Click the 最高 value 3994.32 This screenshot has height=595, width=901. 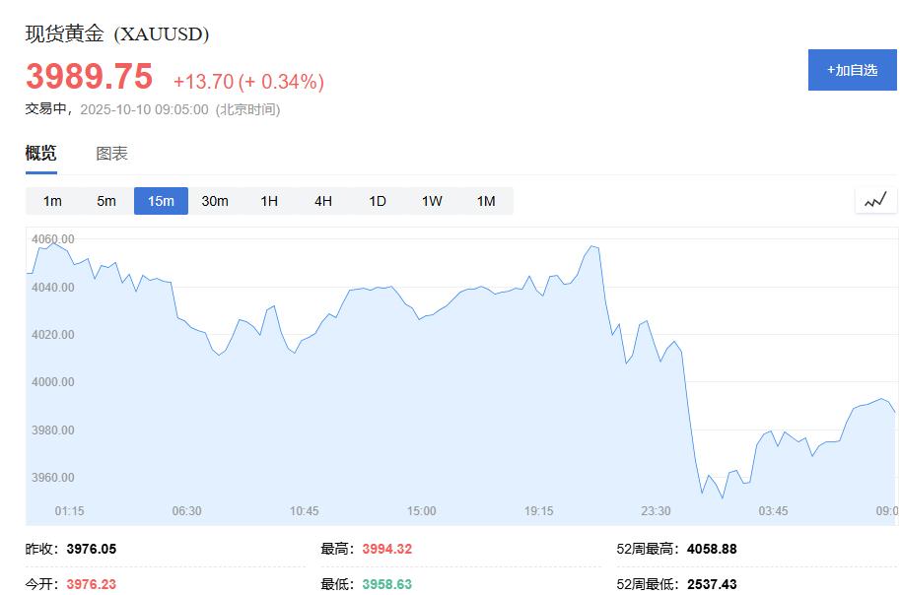click(x=386, y=549)
